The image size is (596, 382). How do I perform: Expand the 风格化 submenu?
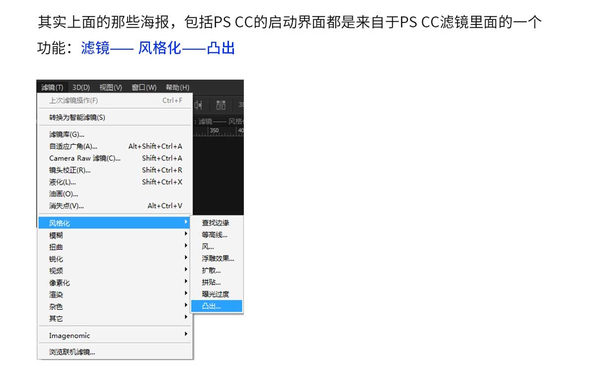115,223
